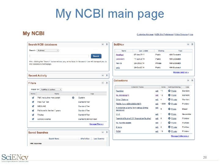
Task: Open the 2 items collection
Action: click(119, 127)
